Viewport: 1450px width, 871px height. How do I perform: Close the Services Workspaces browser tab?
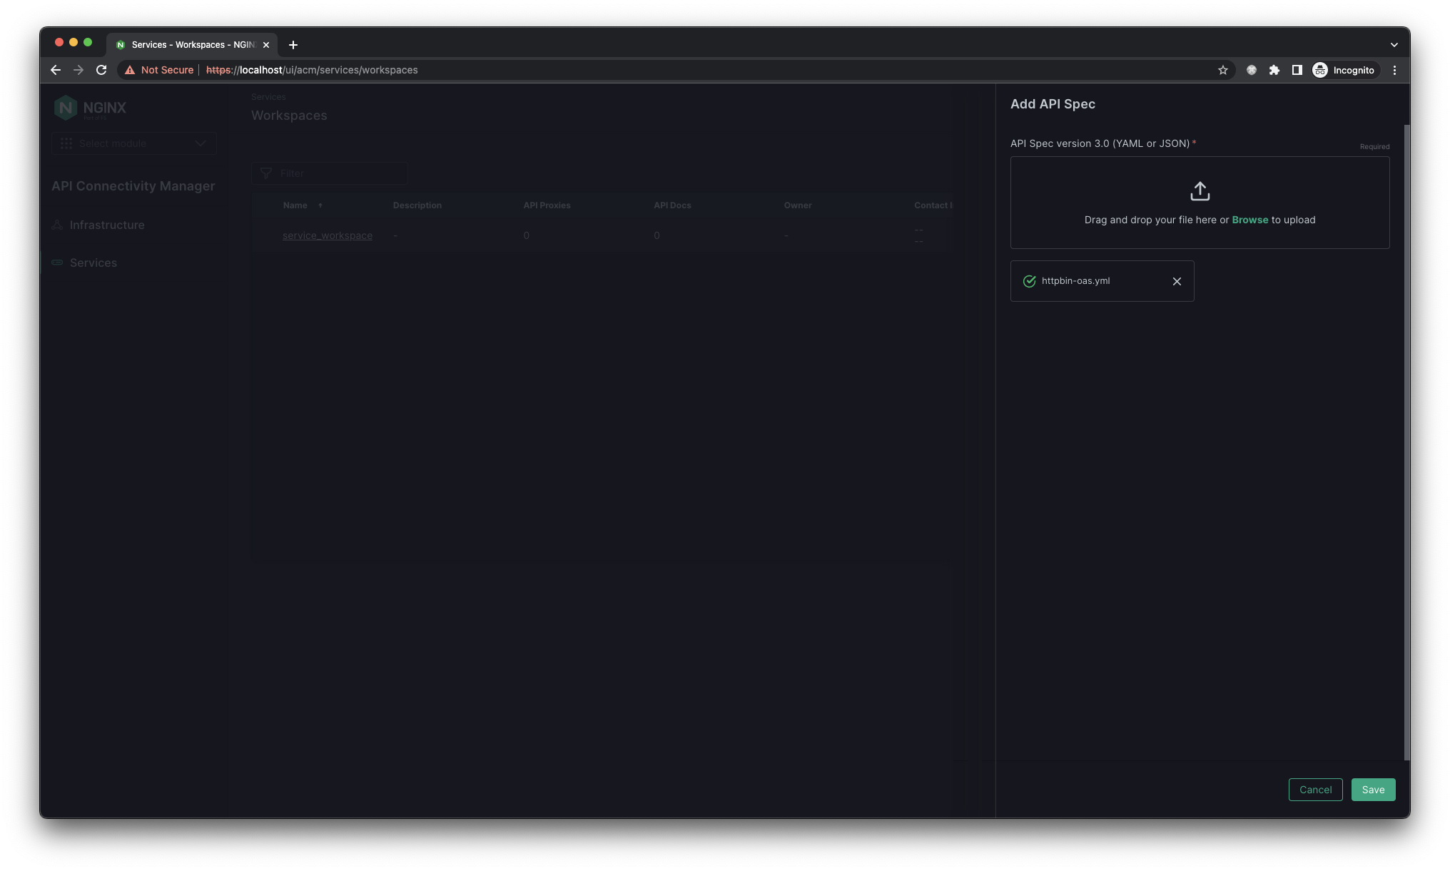coord(266,45)
